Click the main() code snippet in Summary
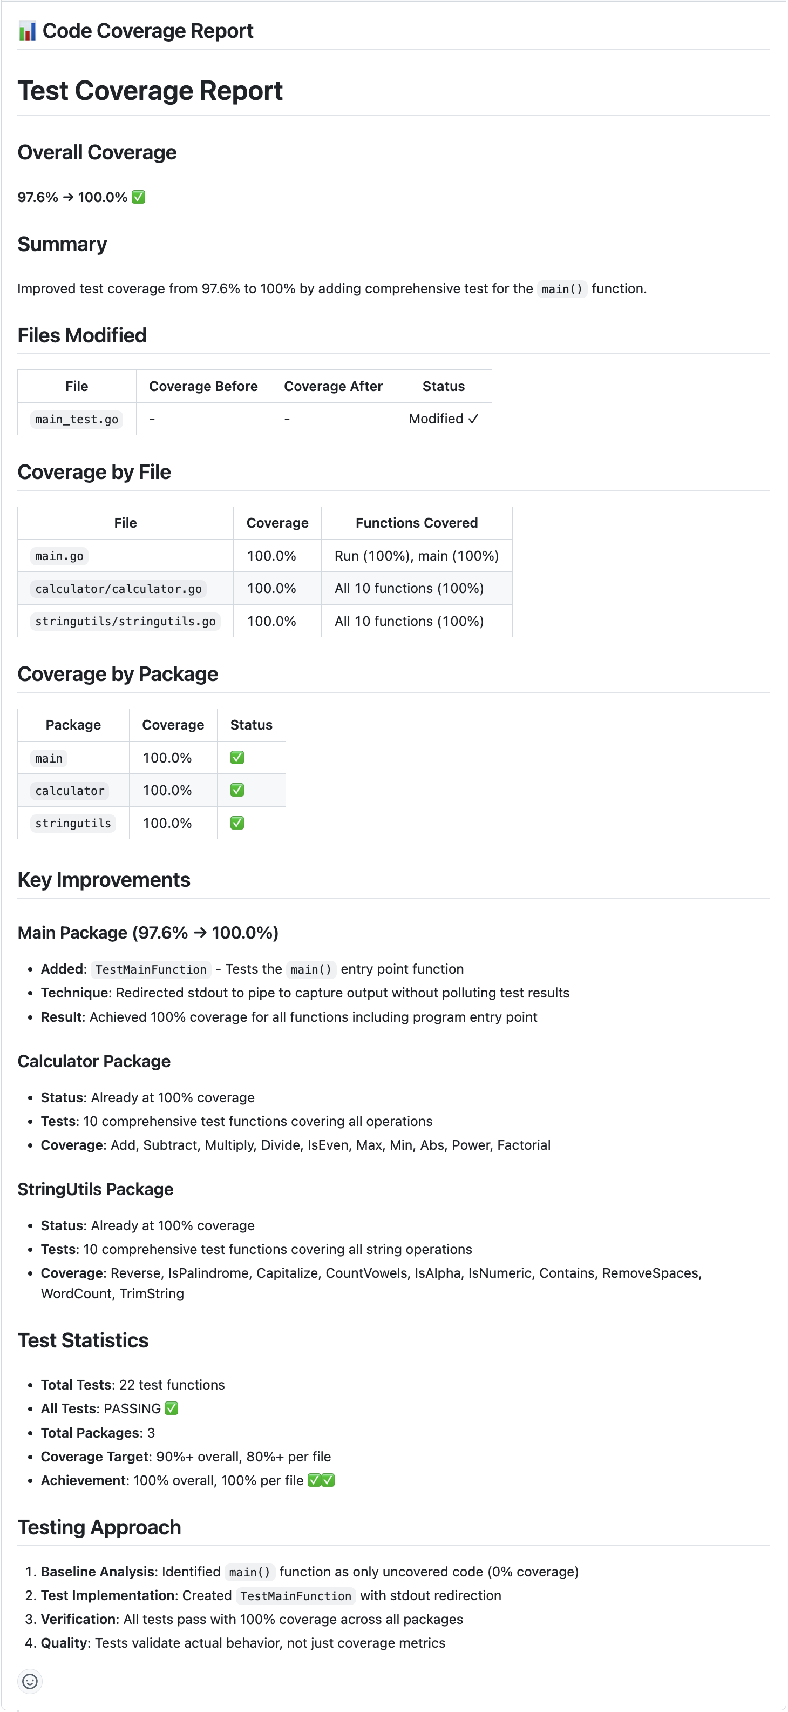 (x=561, y=289)
